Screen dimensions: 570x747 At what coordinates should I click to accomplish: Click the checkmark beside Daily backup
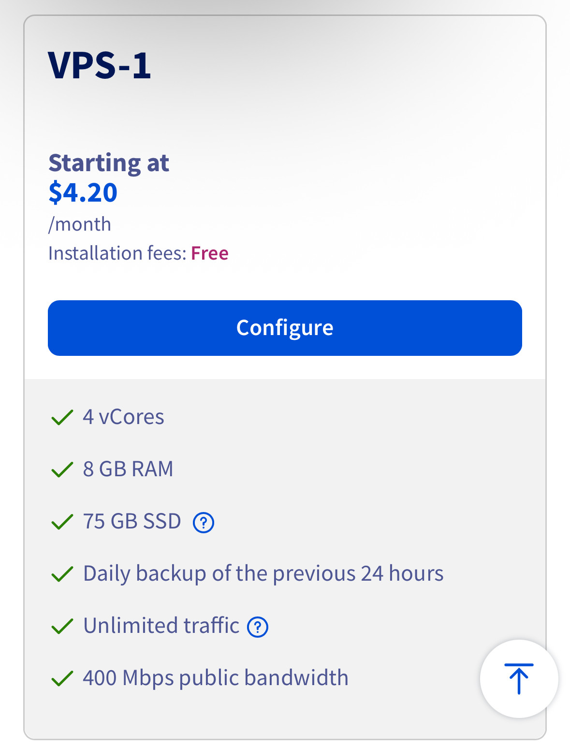click(62, 574)
